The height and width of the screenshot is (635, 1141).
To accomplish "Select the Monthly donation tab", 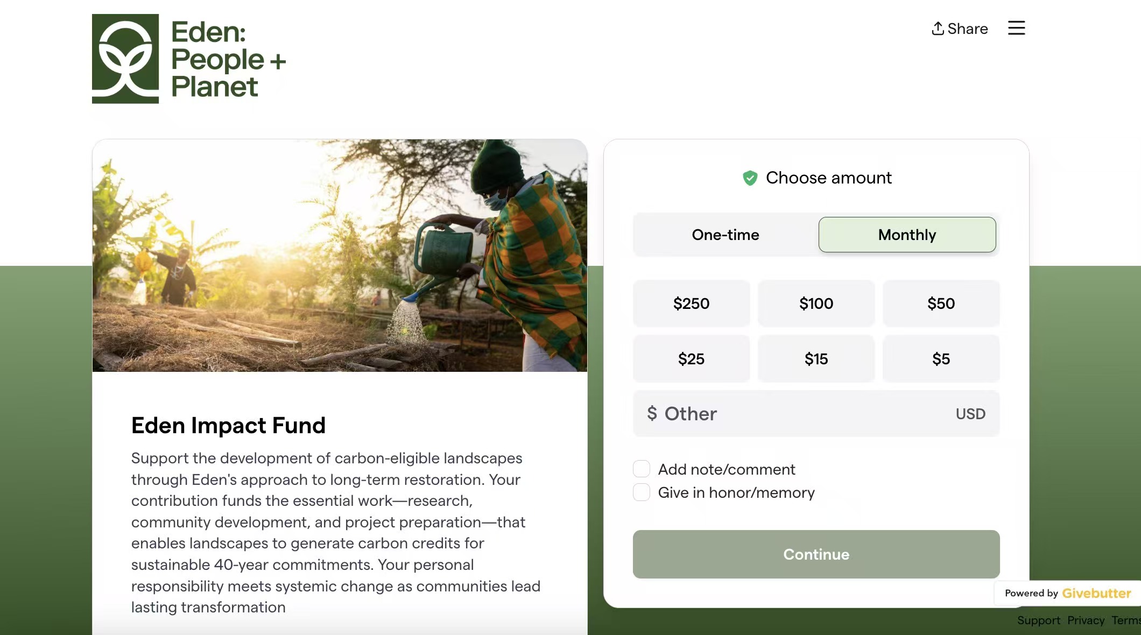I will pos(907,235).
